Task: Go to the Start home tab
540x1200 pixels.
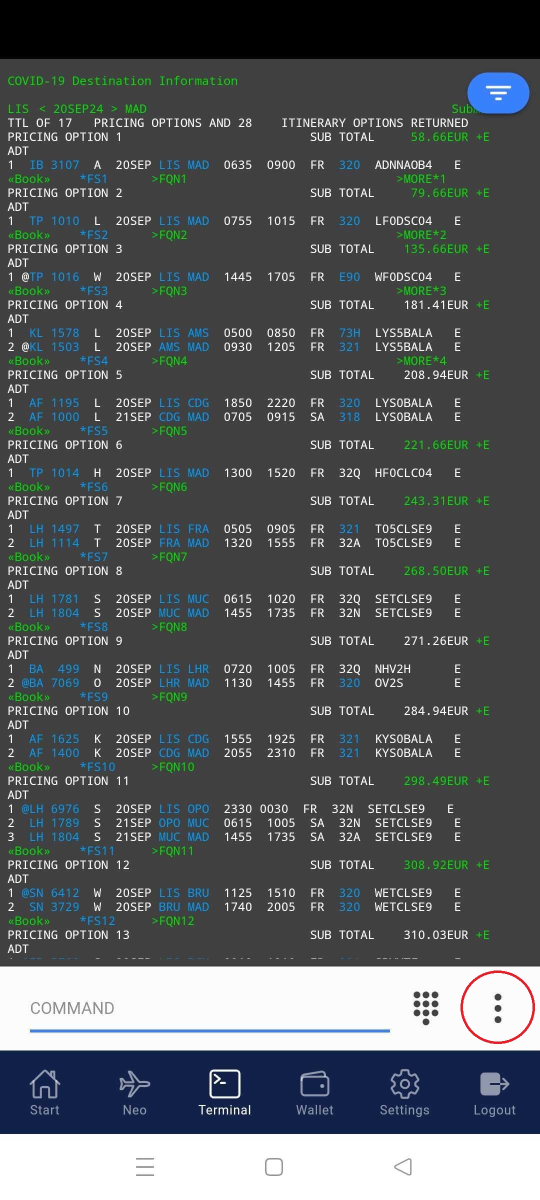Action: coord(45,1093)
